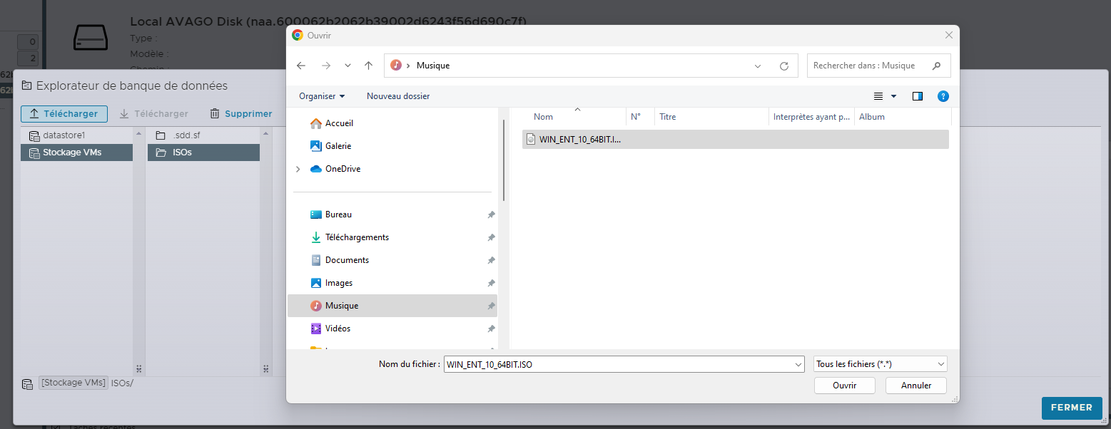Image resolution: width=1111 pixels, height=429 pixels.
Task: Toggle the preview pane icon
Action: (918, 96)
